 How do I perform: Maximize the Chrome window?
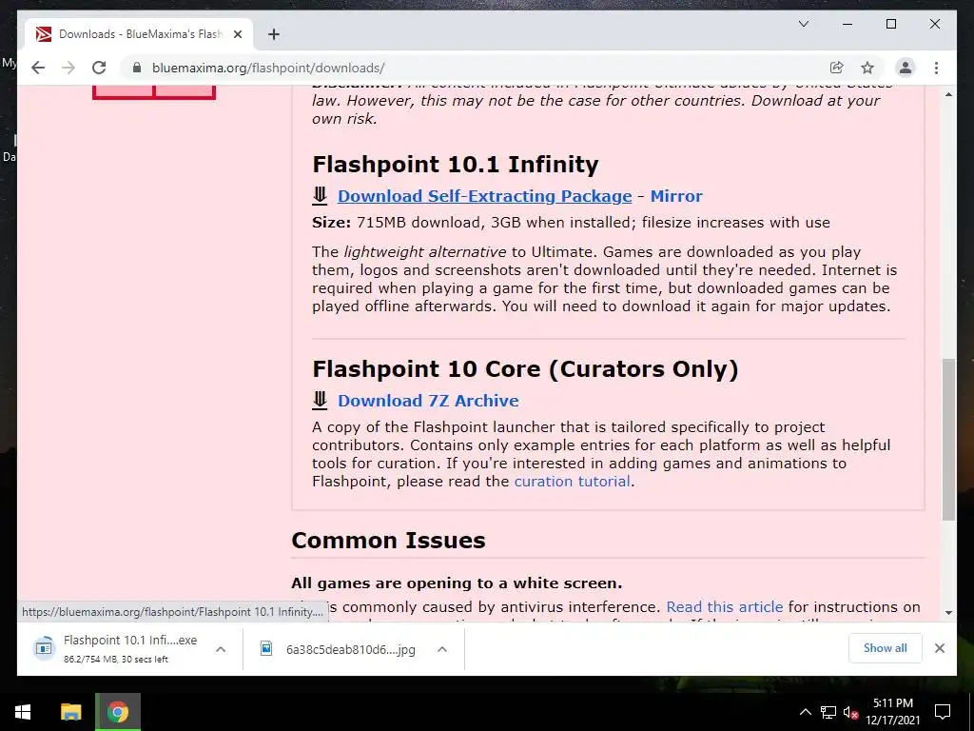click(890, 24)
